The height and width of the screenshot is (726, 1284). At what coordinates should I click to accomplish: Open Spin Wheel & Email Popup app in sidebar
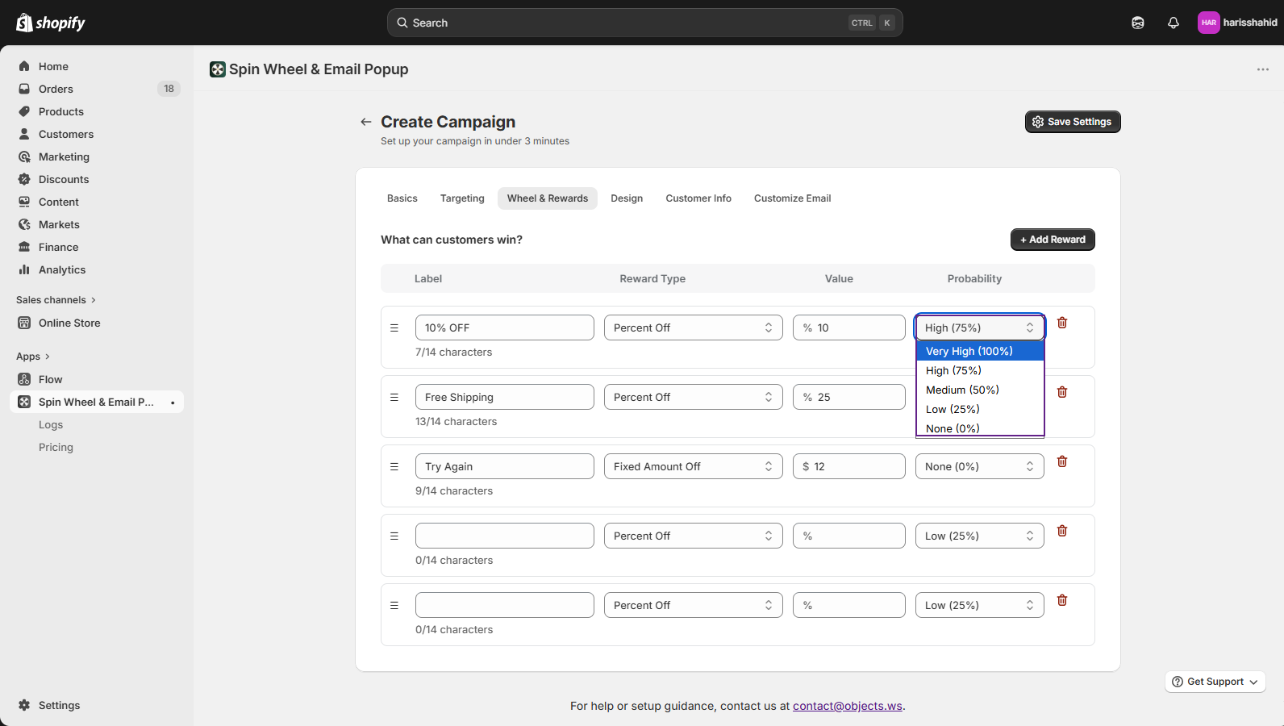97,402
